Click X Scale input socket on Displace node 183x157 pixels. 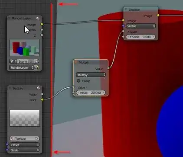[x=123, y=31]
